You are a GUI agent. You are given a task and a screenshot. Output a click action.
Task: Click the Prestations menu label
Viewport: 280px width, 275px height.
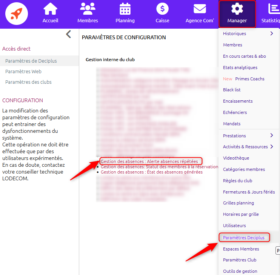pyautogui.click(x=234, y=136)
